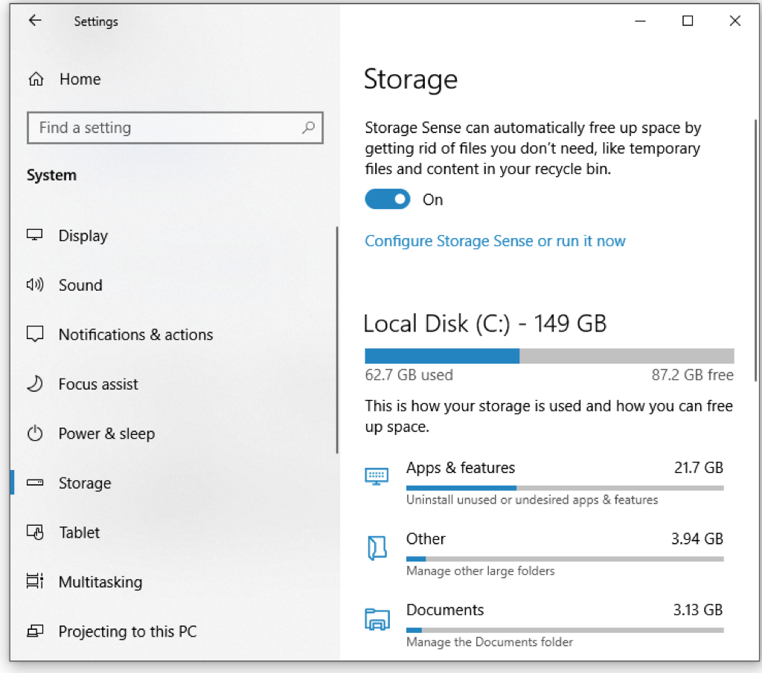Click the Focus assist moon icon
Viewport: 762px width, 673px height.
(34, 384)
